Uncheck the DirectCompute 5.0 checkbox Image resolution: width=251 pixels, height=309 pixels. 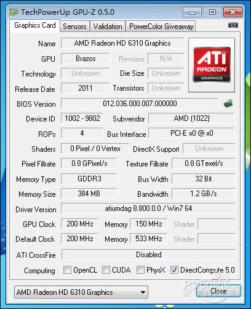click(x=174, y=270)
